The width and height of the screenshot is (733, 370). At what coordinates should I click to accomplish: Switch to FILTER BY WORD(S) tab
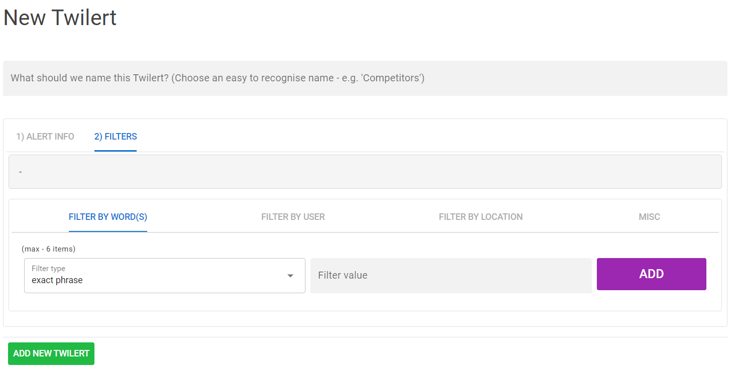tap(108, 217)
